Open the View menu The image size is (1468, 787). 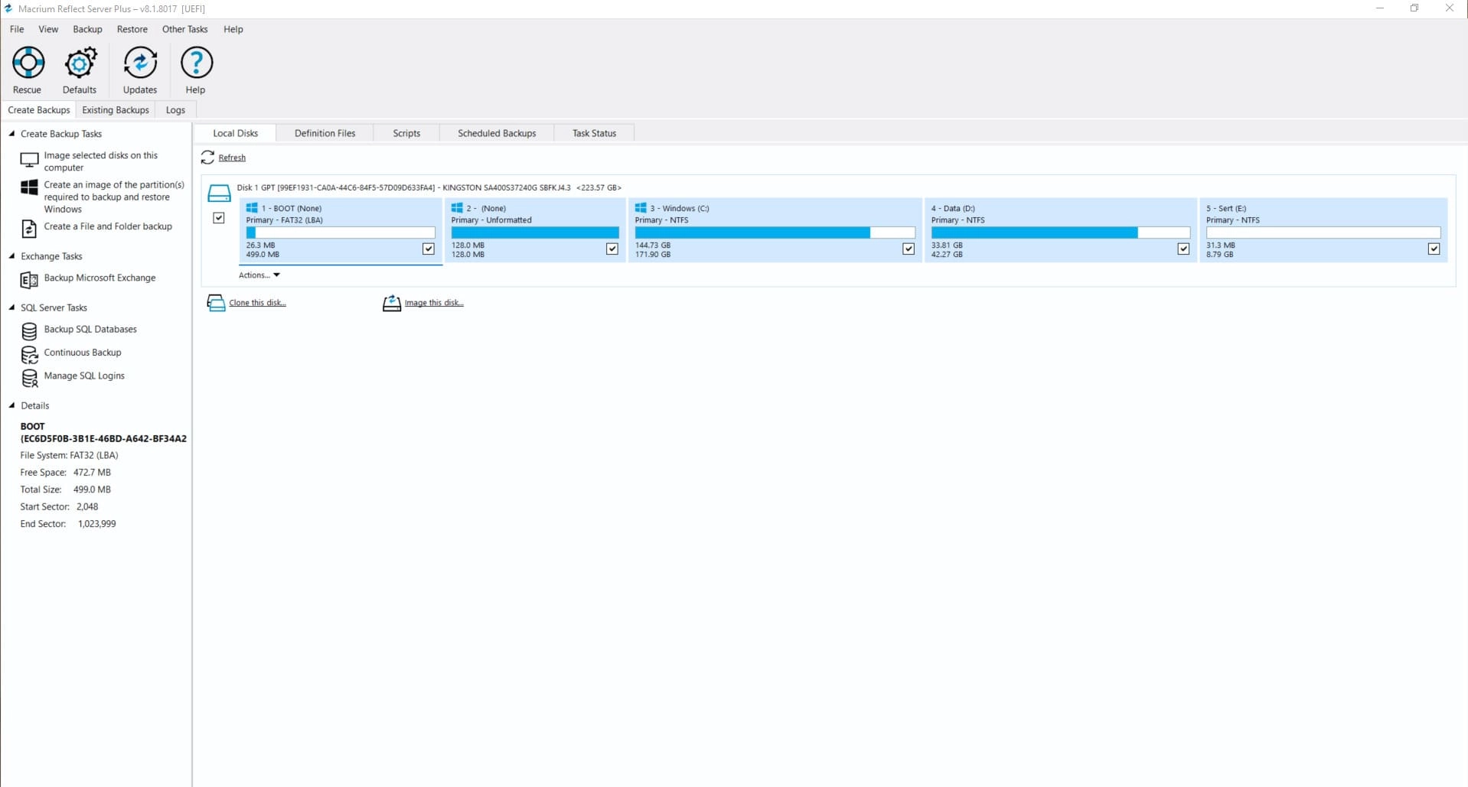[x=48, y=29]
